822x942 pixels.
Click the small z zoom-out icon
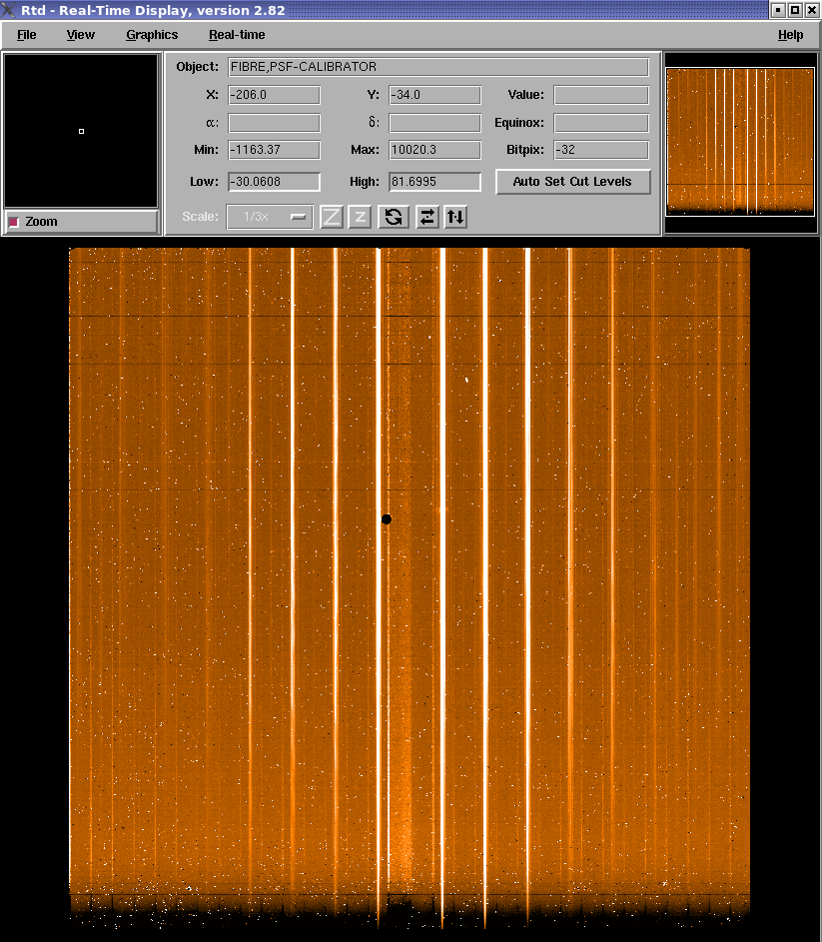coord(360,217)
